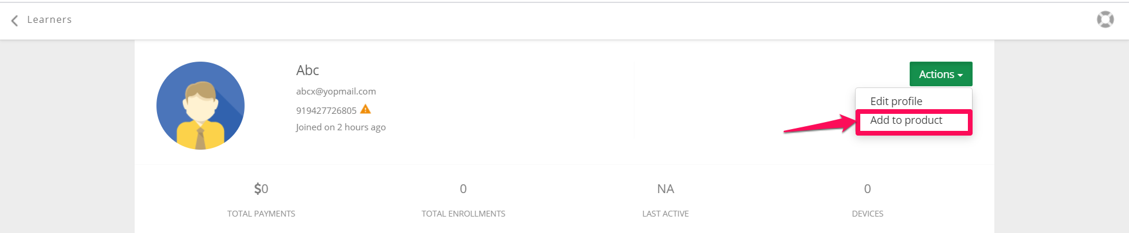The width and height of the screenshot is (1129, 233).
Task: Click the total enrollments count 0
Action: pos(463,189)
